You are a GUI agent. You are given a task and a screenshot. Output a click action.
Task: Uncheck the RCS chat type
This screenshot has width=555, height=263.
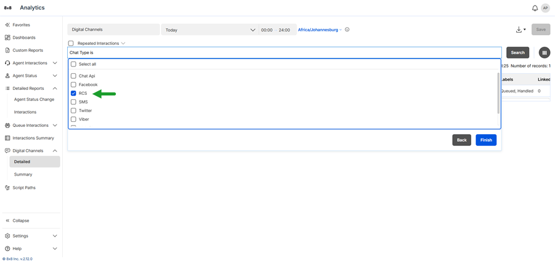[73, 94]
